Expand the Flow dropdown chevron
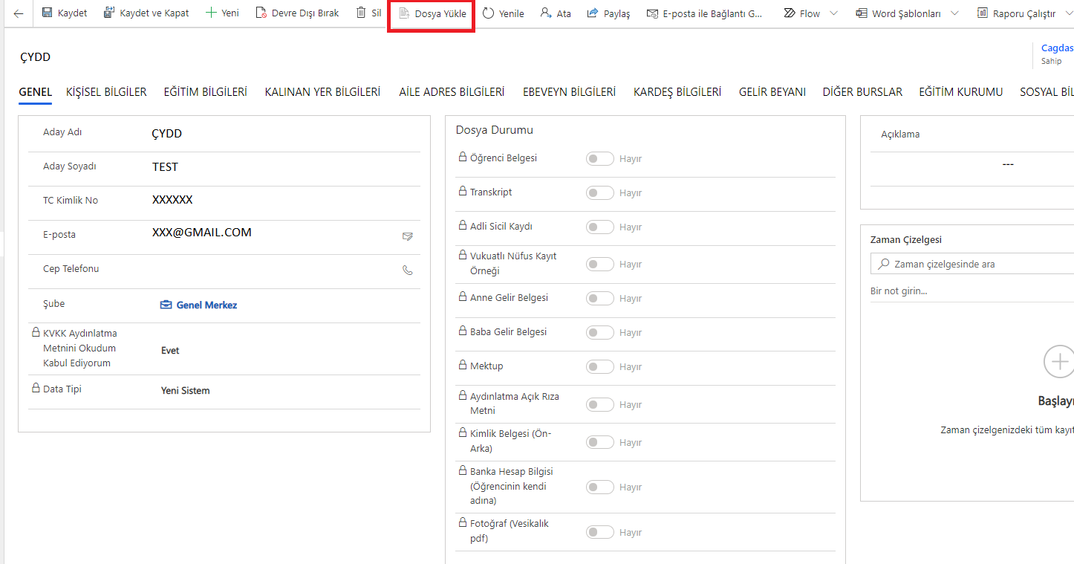Image resolution: width=1074 pixels, height=564 pixels. 833,13
